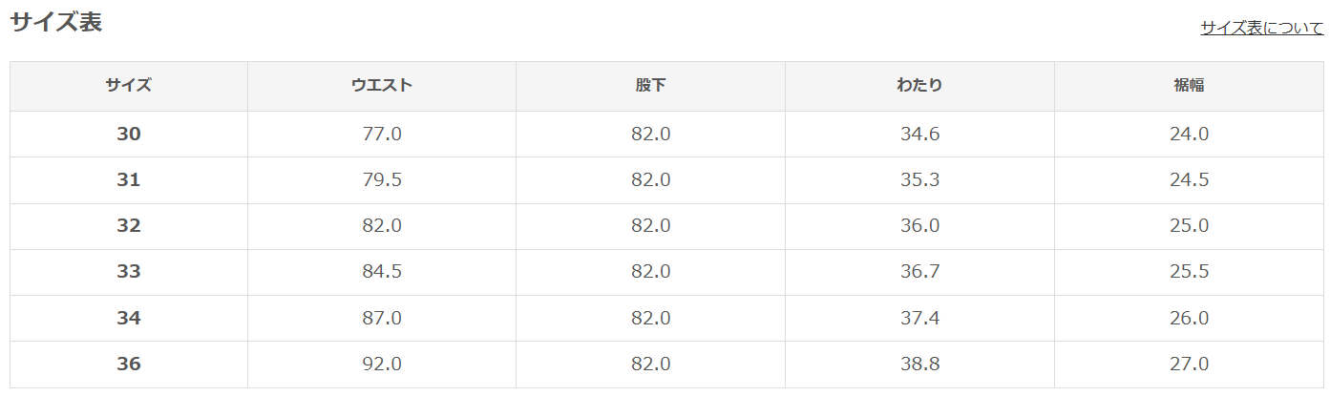Click the 裾幅 column header
Screen dimensions: 1330x396
pos(1189,85)
